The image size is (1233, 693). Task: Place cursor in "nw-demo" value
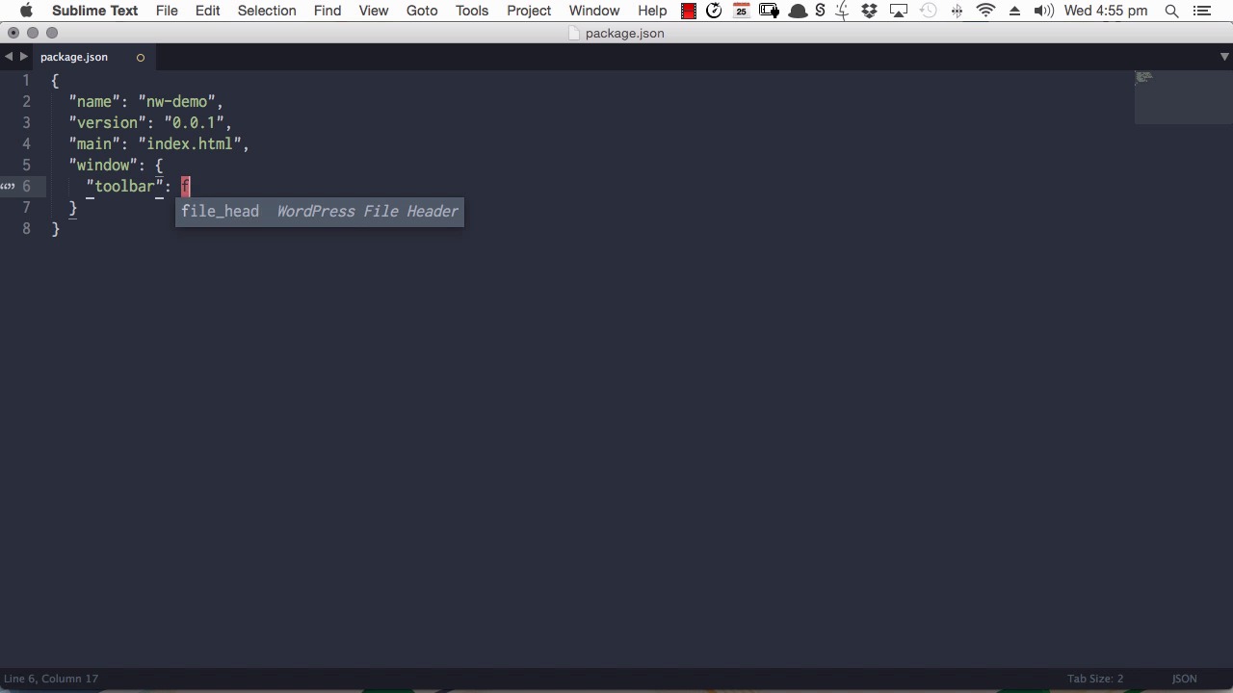pos(176,101)
